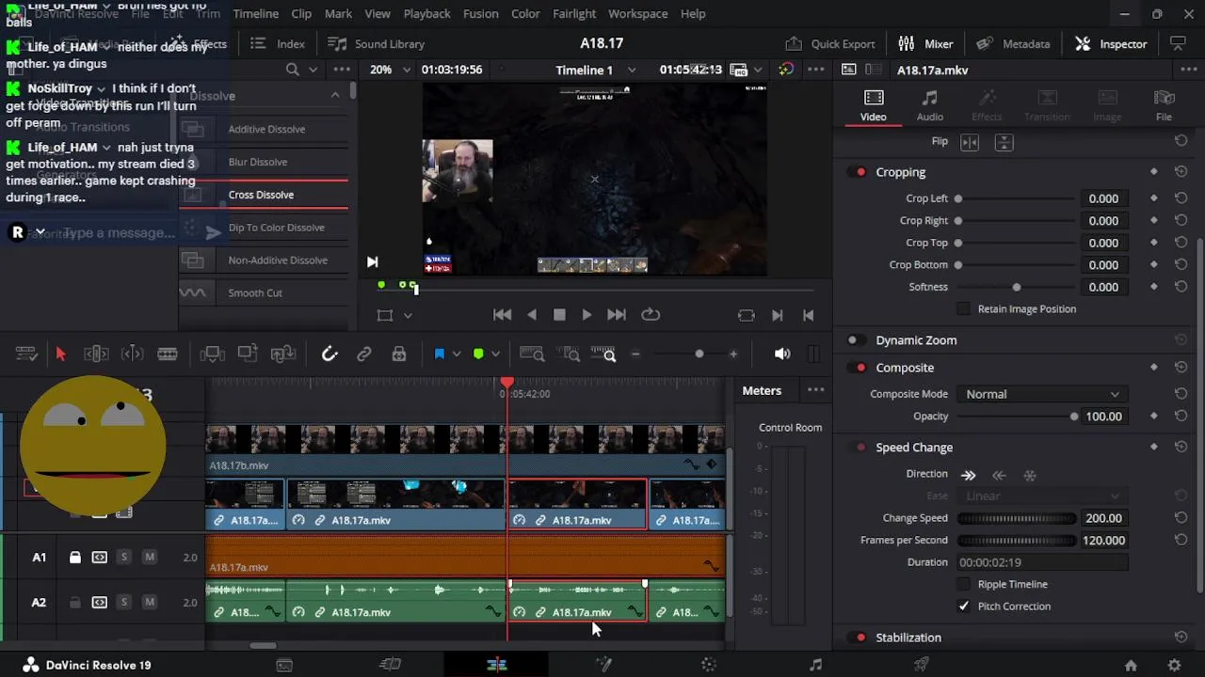The image size is (1205, 677).
Task: Open Project Manager home icon
Action: click(1131, 665)
